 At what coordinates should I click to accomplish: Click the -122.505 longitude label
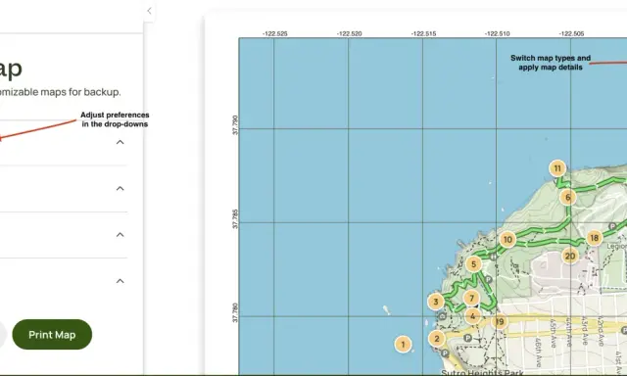point(571,34)
